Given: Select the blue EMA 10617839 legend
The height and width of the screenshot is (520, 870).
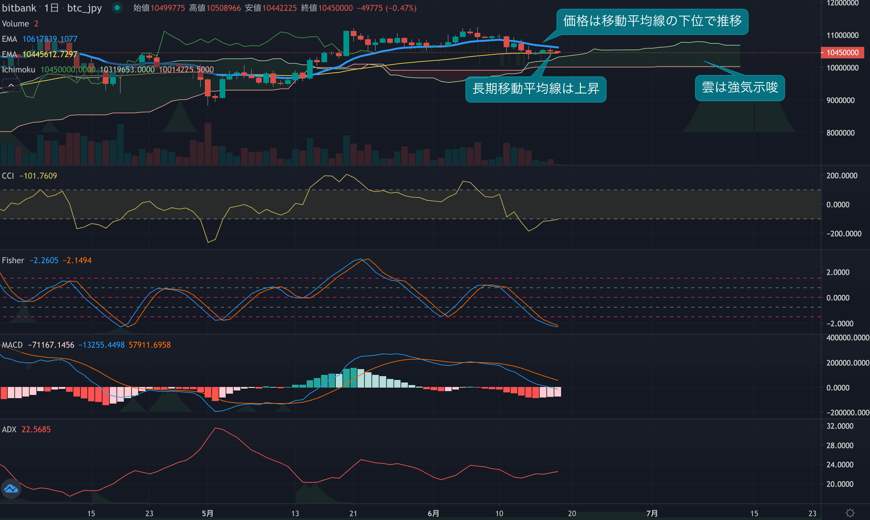Looking at the screenshot, I should 49,39.
